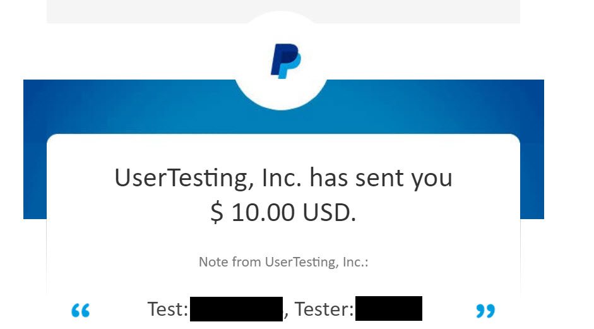Viewport: 594px width, 329px height.
Task: Click the word 'USD' in the amount
Action: tap(327, 212)
